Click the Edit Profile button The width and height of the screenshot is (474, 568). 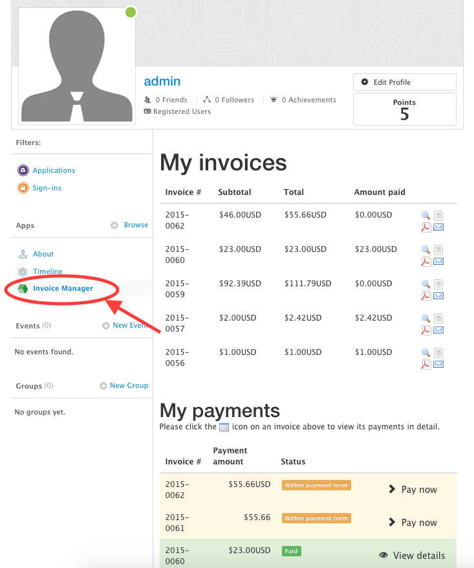click(x=405, y=82)
